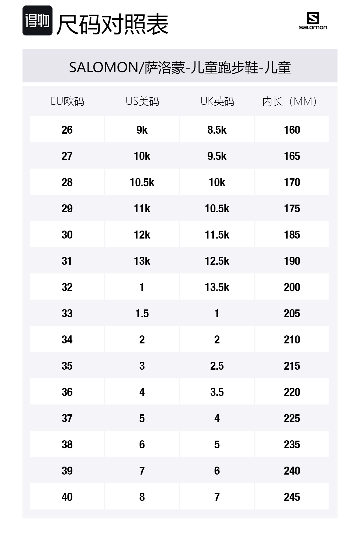Select the 185 inner length cell

[x=292, y=234]
